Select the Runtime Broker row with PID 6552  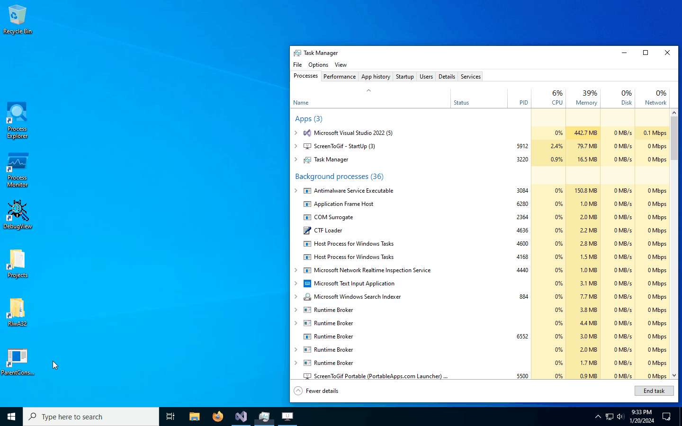[480, 337]
